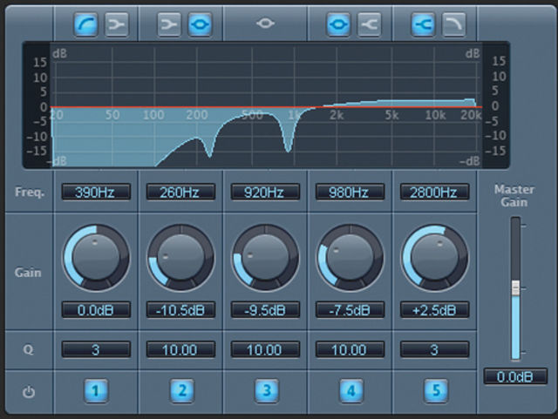Click band 3 bell filter icon
Viewport: 558px width, 419px height.
[x=265, y=24]
